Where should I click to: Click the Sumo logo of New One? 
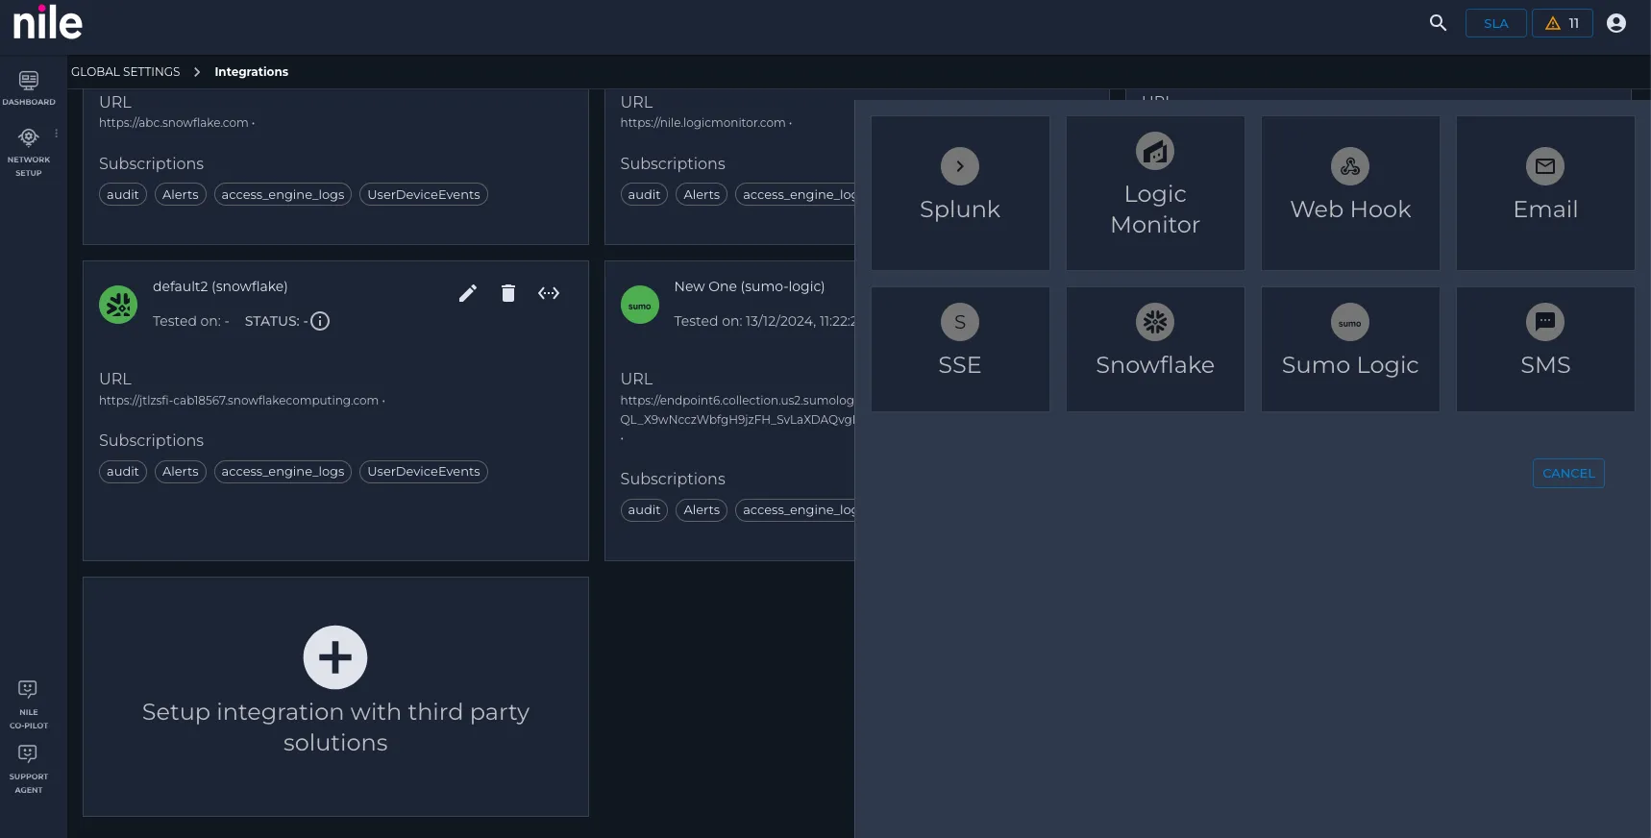pos(639,305)
